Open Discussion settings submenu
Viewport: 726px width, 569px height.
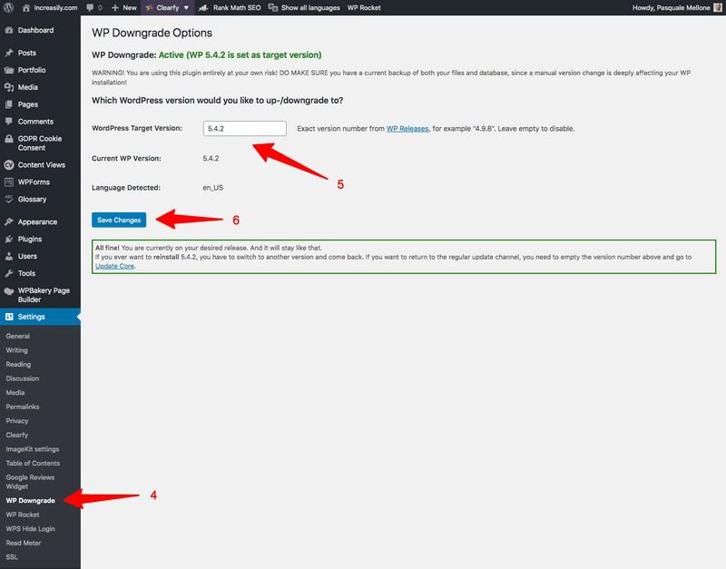(22, 378)
